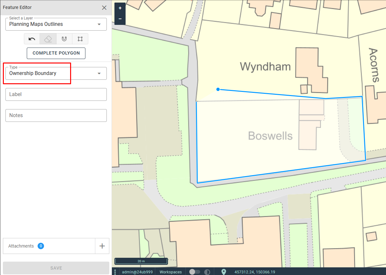Open the three-dot menu in status bar
The image size is (386, 275).
point(115,272)
